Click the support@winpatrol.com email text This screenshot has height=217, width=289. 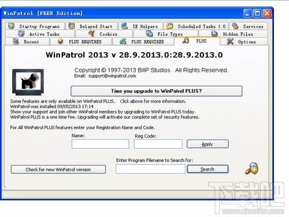pyautogui.click(x=112, y=76)
